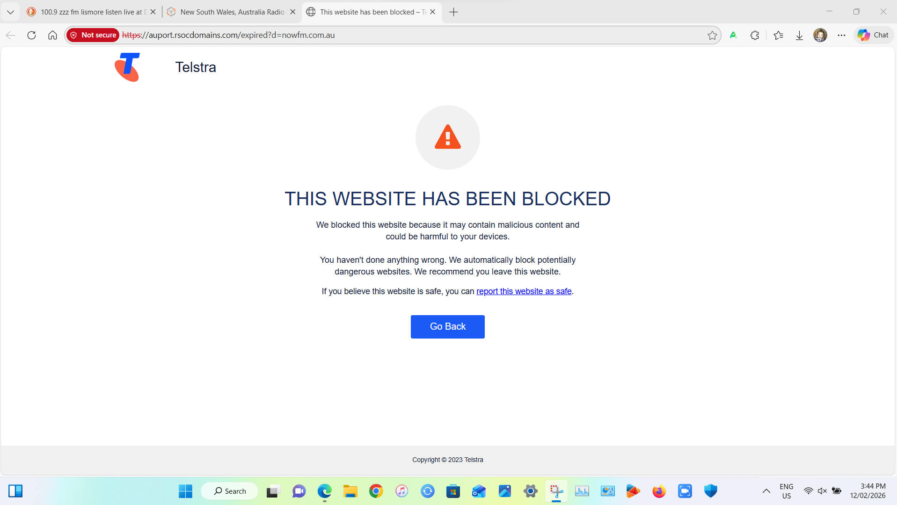Click the Not secure site badge
The image size is (897, 505).
click(x=93, y=35)
